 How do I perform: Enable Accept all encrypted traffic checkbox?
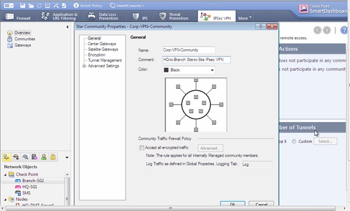tap(142, 148)
